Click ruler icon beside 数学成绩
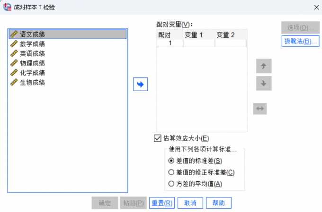The height and width of the screenshot is (212, 322). (14, 44)
